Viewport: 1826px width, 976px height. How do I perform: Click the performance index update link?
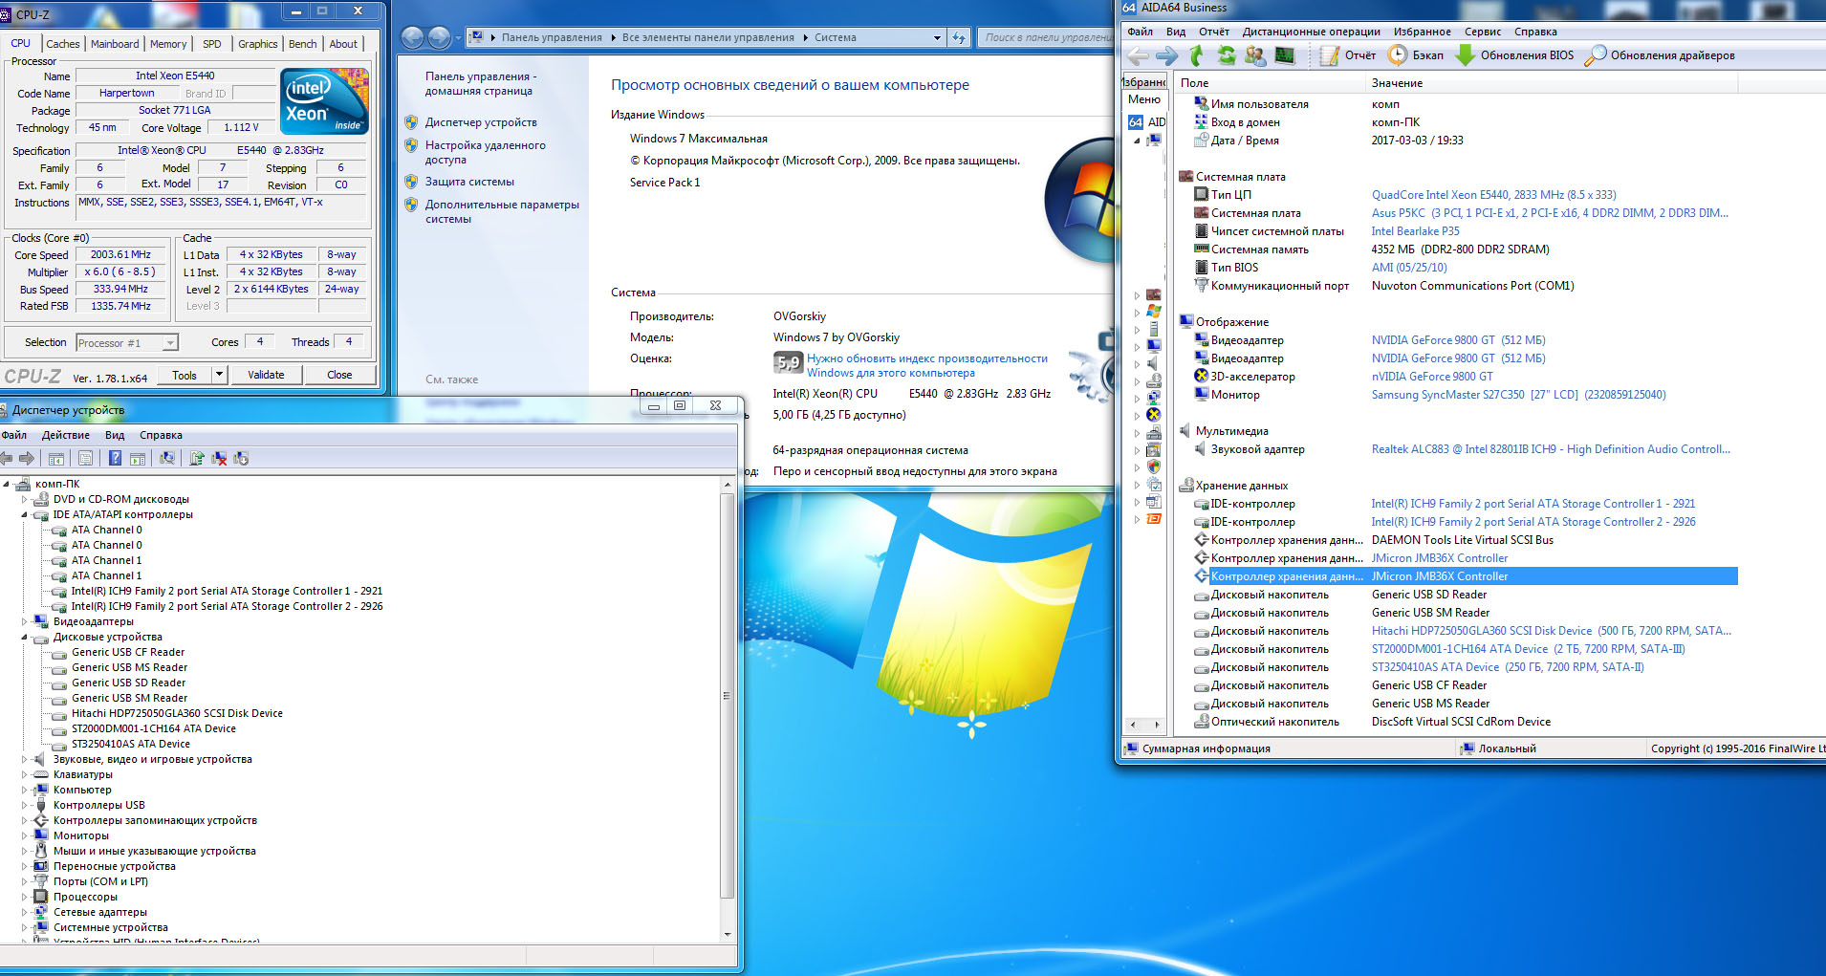[x=927, y=365]
